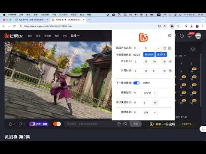Open the extension settings gear

pos(170,36)
